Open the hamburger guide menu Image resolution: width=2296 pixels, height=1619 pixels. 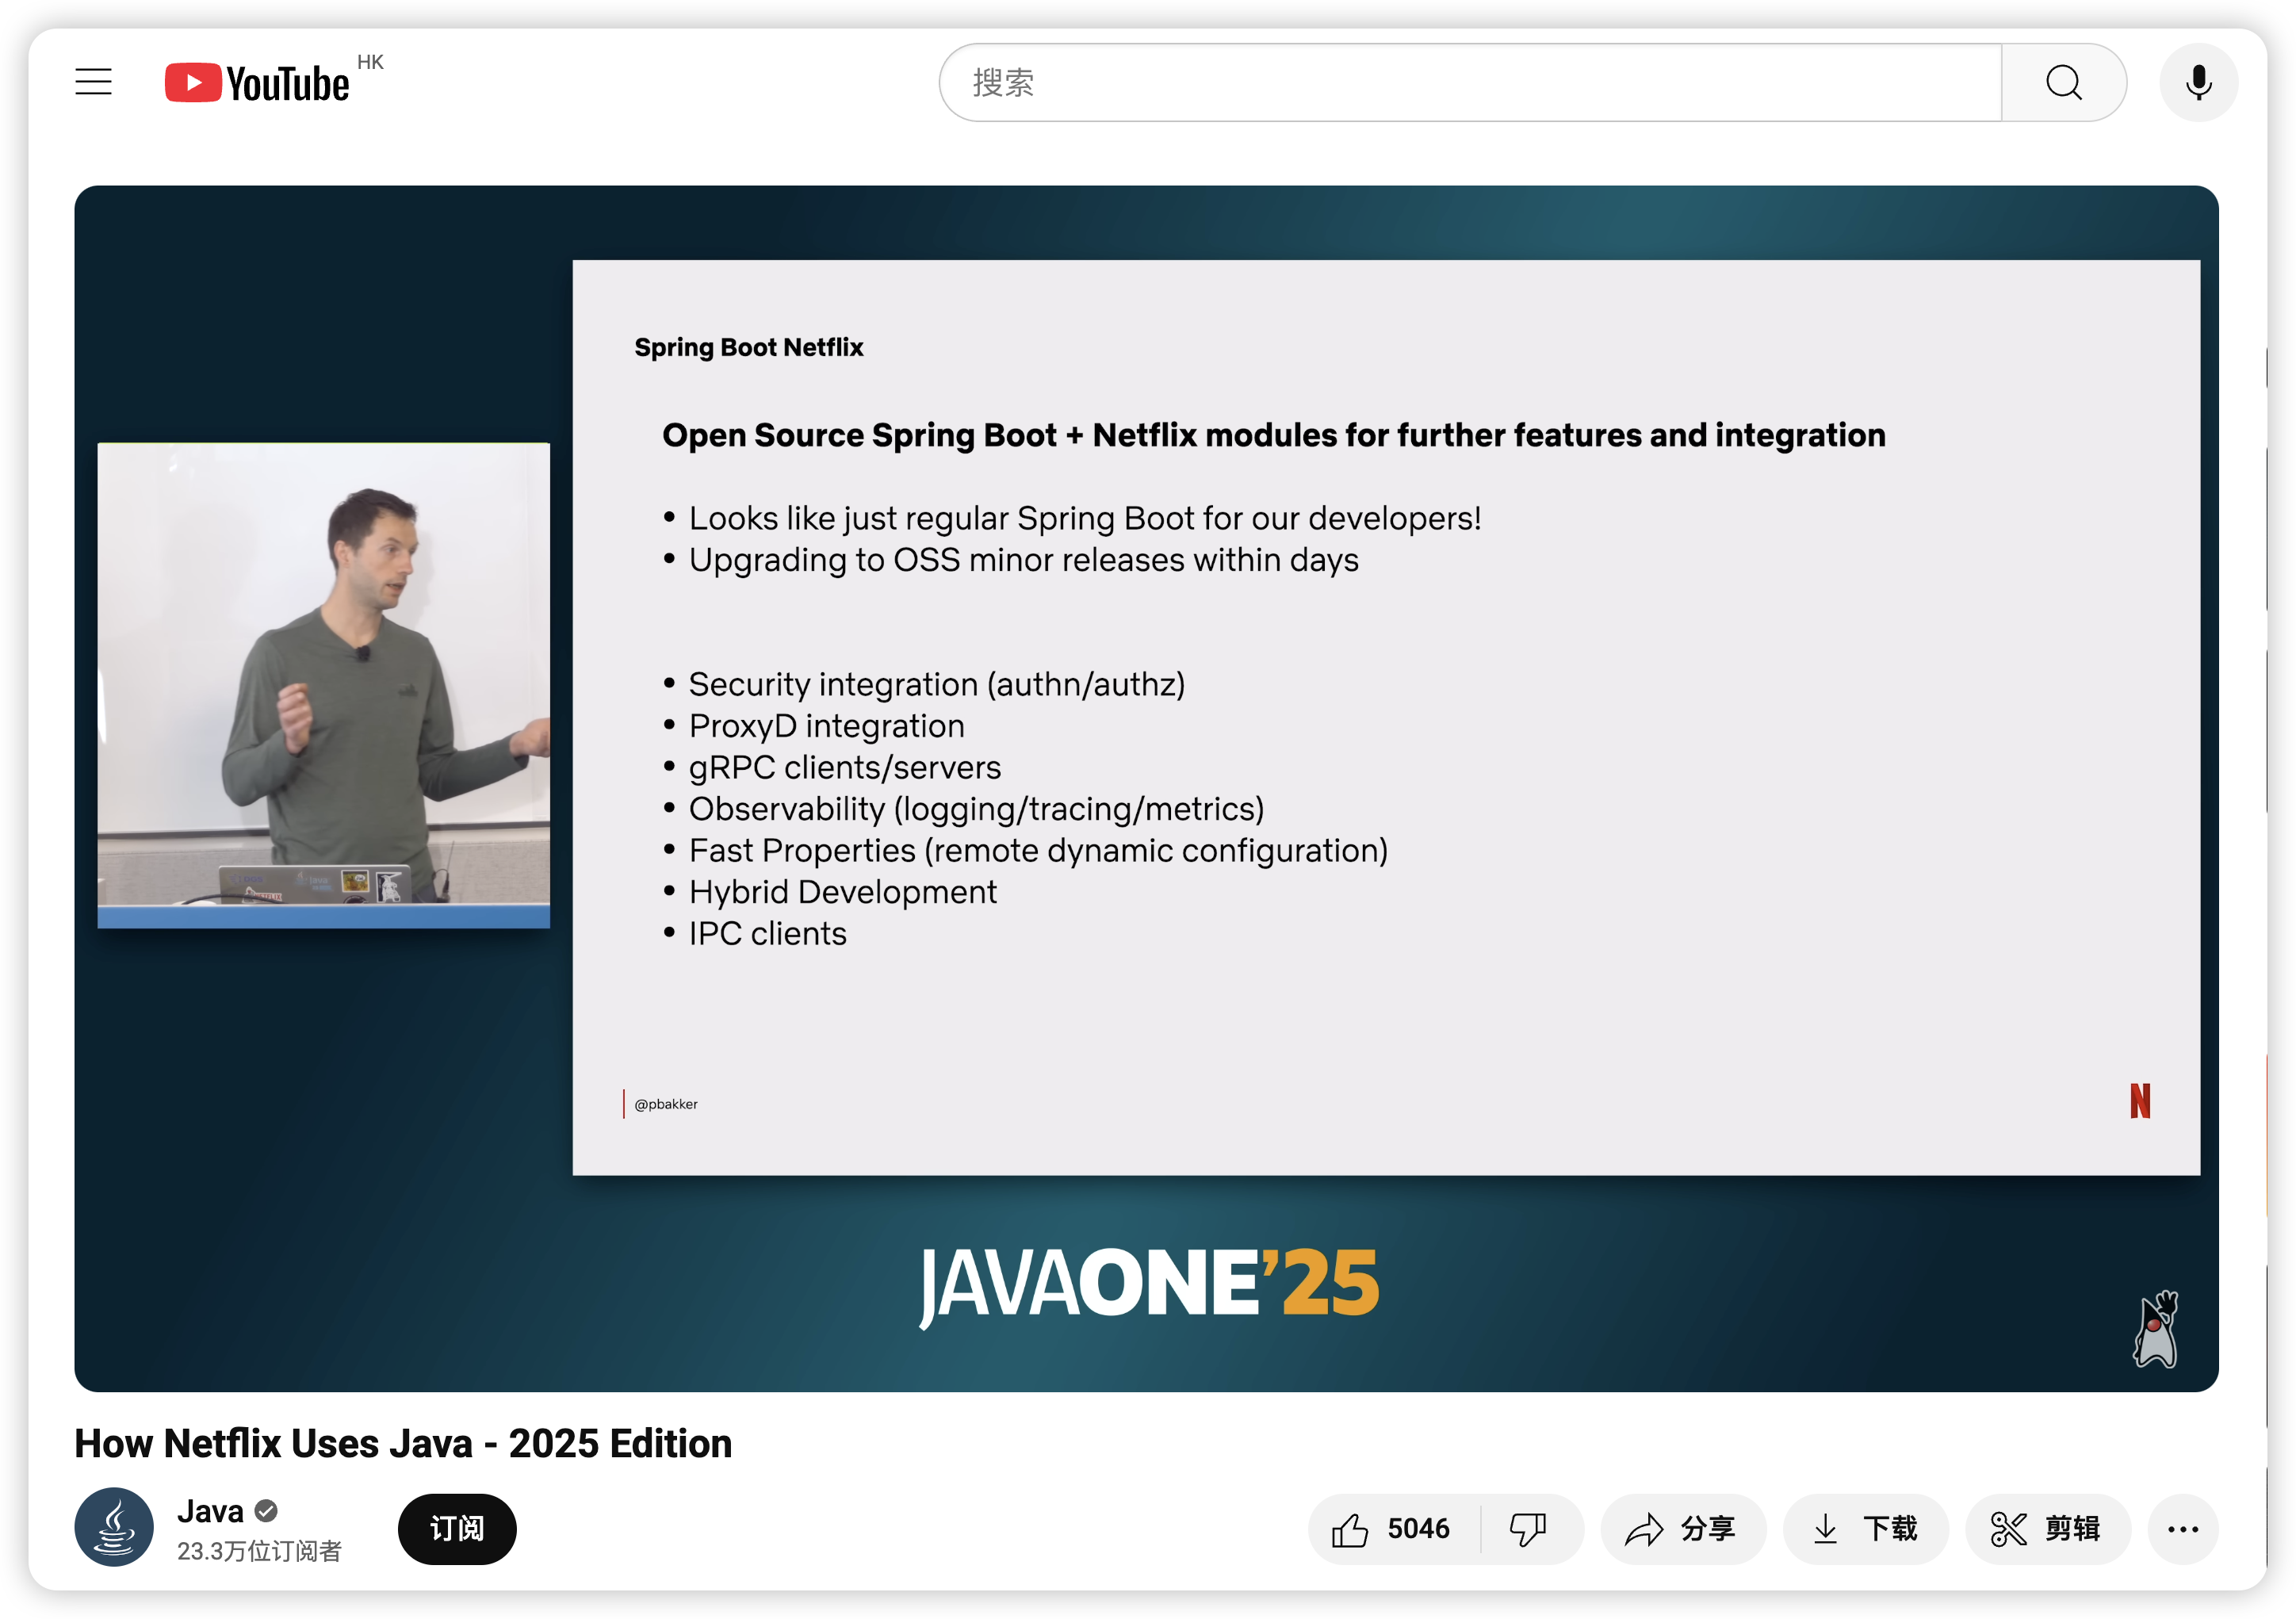(93, 82)
